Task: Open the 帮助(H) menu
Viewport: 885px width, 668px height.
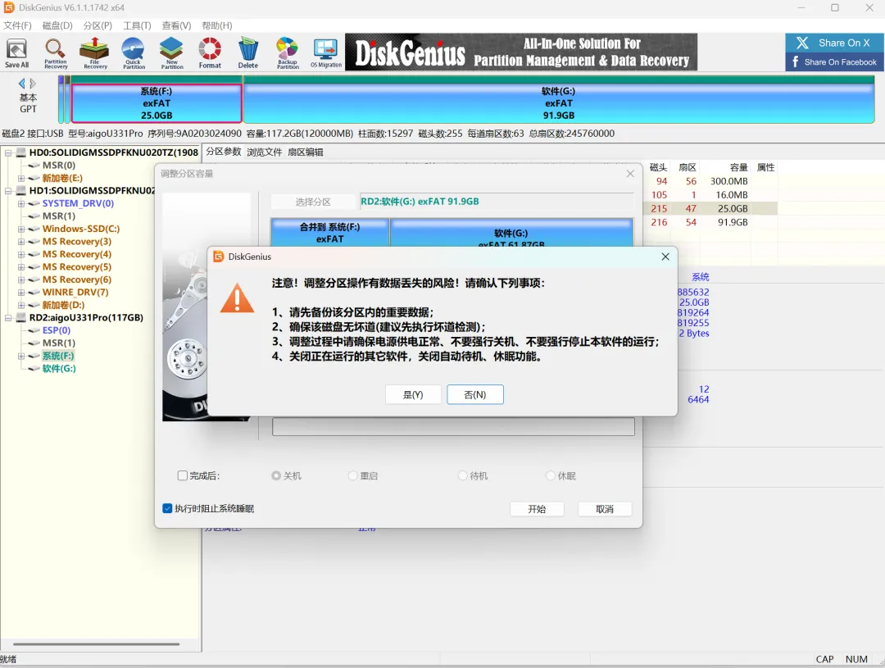Action: 217,25
